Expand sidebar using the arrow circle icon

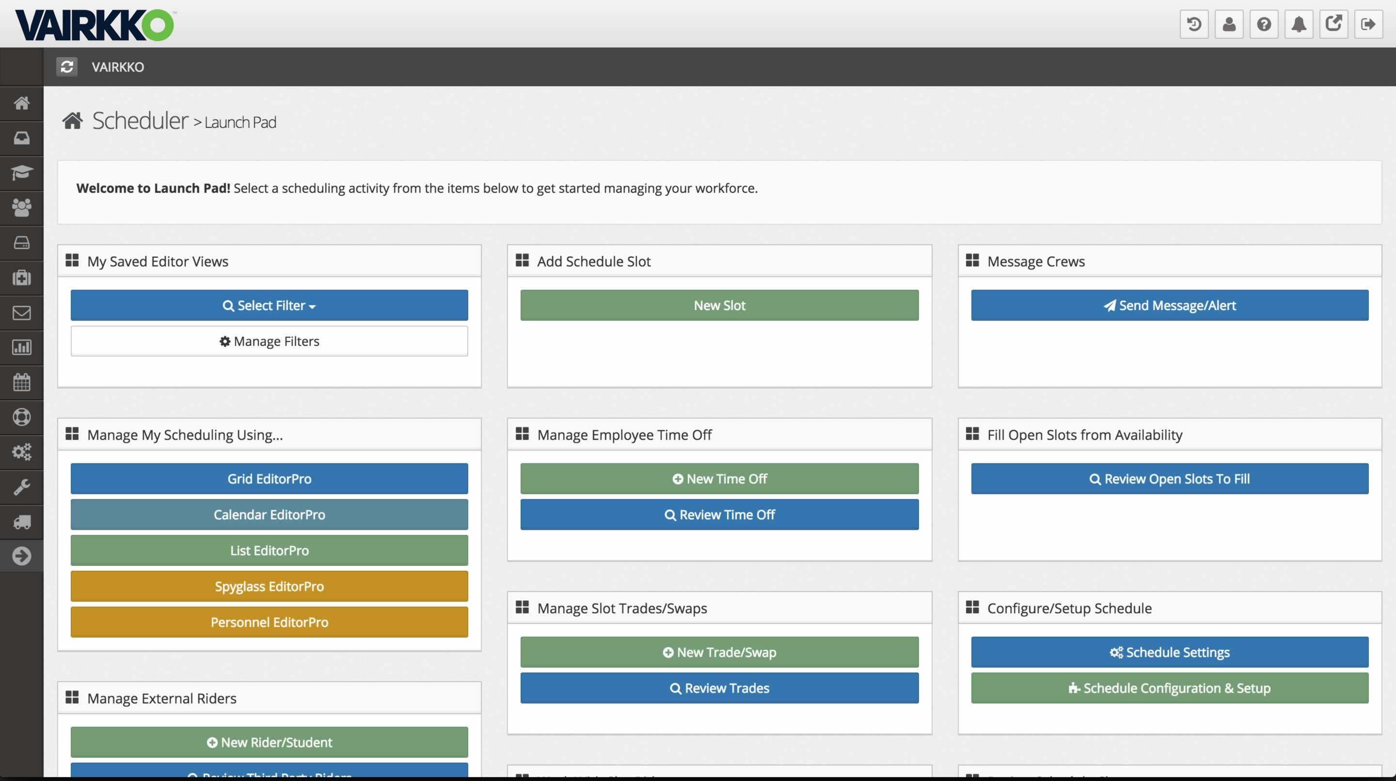tap(22, 556)
